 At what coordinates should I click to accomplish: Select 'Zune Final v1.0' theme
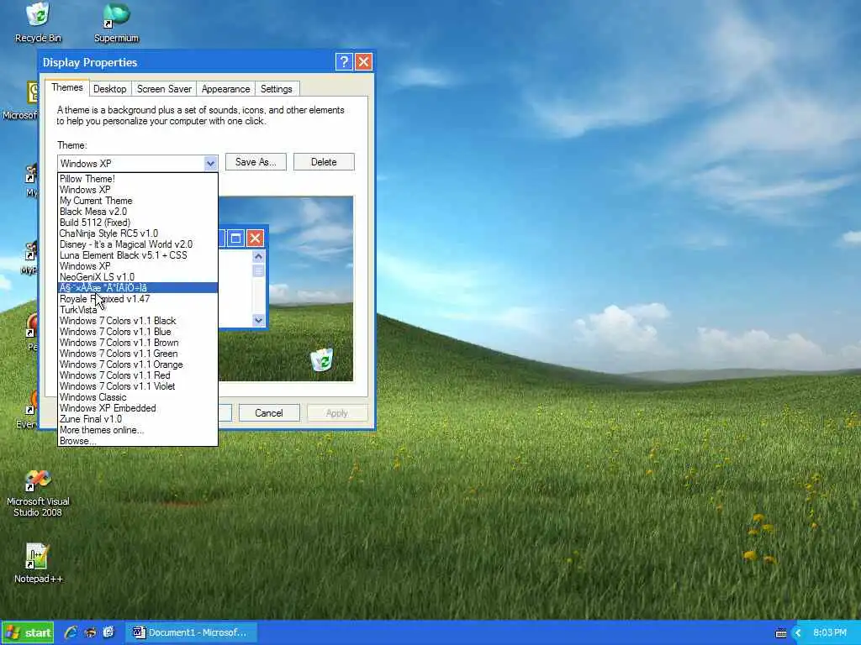click(138, 420)
